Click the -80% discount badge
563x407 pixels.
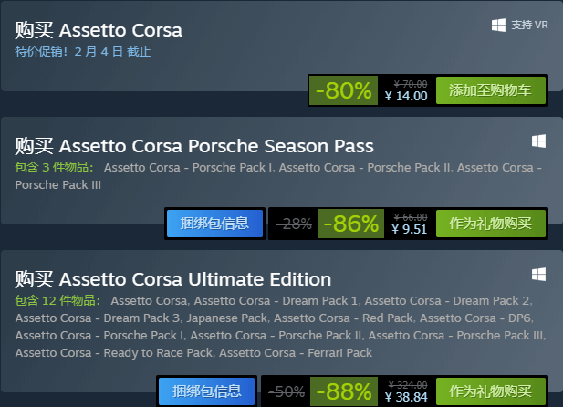(x=344, y=90)
